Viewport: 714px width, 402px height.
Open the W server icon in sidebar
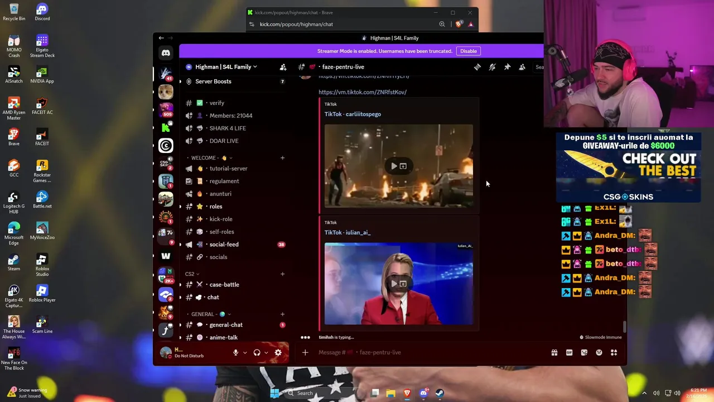[x=166, y=256]
